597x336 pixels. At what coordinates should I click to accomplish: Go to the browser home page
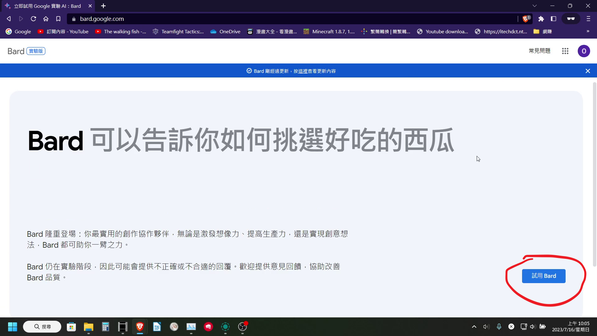[x=46, y=19]
